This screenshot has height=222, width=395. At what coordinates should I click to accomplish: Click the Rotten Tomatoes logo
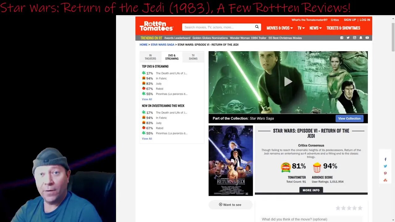(156, 26)
